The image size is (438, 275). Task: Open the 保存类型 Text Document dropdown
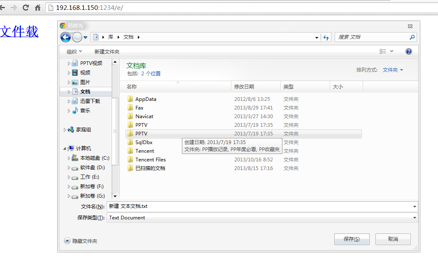point(415,218)
